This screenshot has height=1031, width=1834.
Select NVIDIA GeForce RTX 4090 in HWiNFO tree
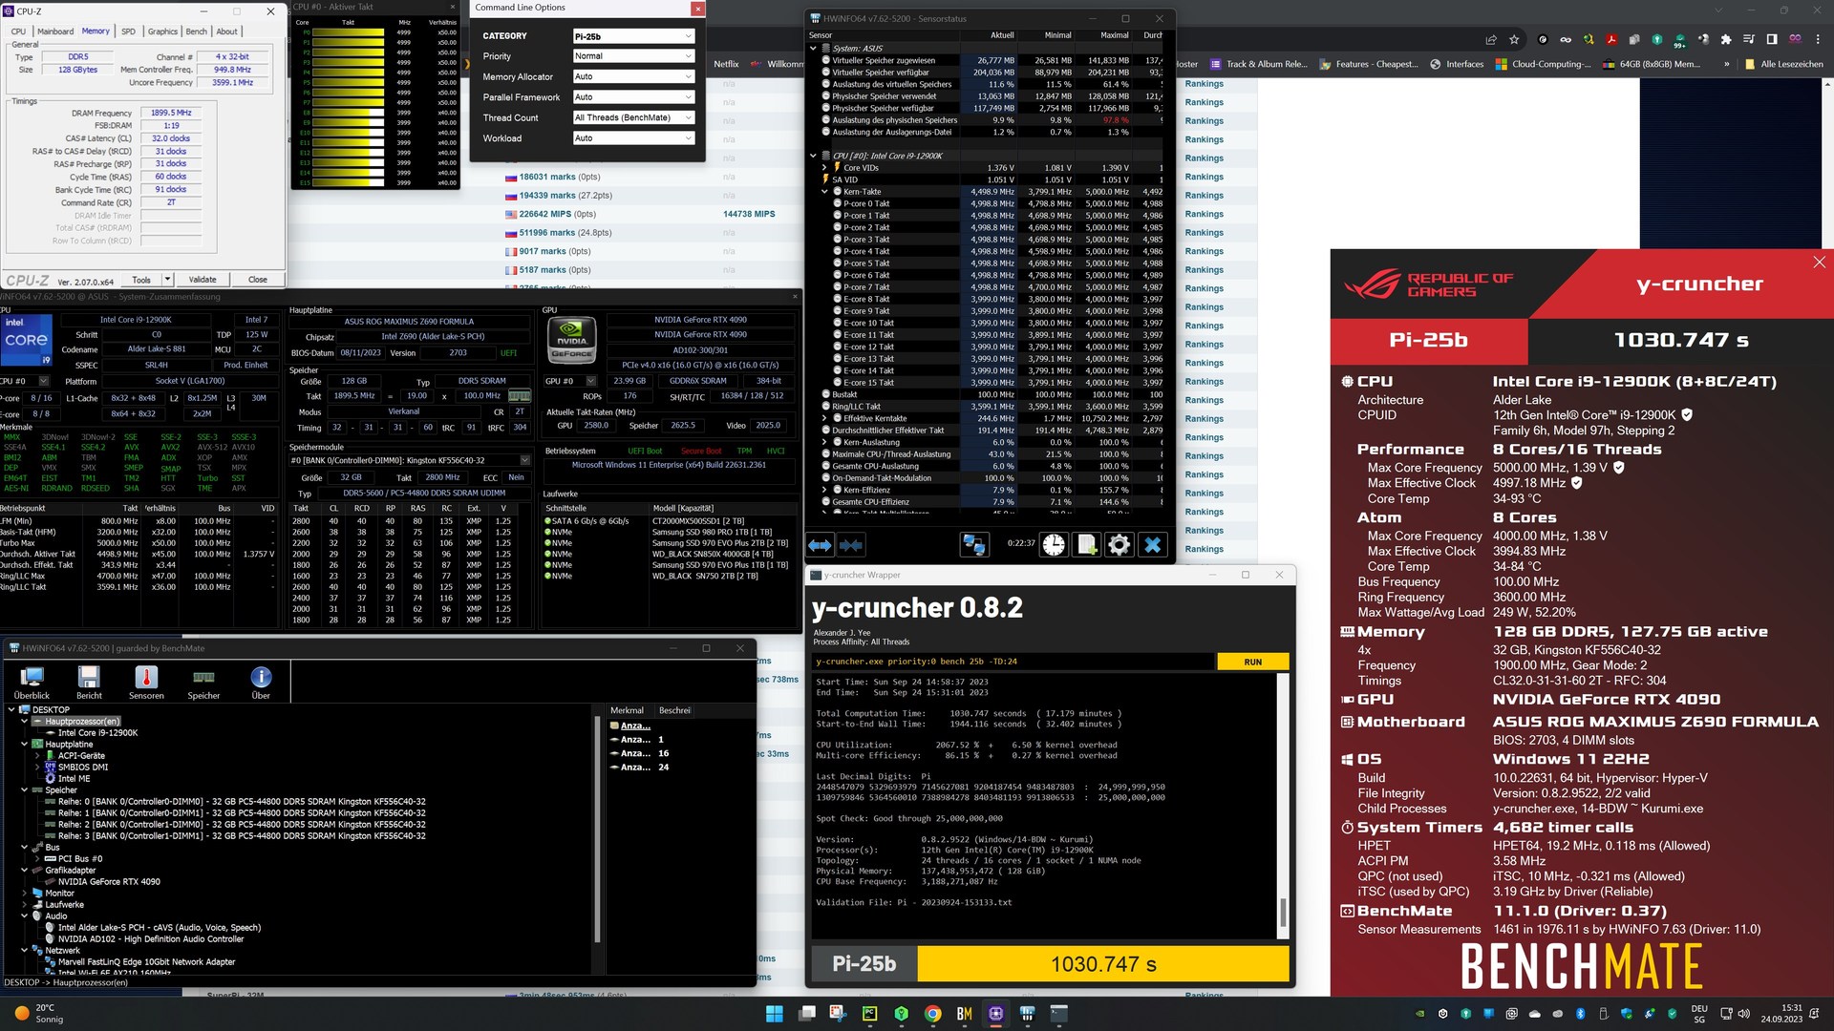click(109, 882)
